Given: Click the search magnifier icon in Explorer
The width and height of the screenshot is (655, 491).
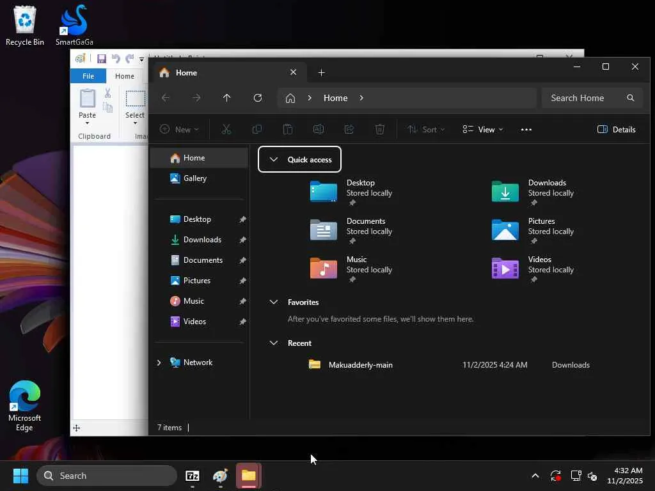Looking at the screenshot, I should pos(631,98).
